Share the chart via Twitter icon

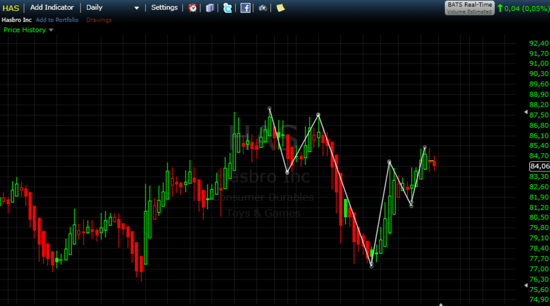227,8
